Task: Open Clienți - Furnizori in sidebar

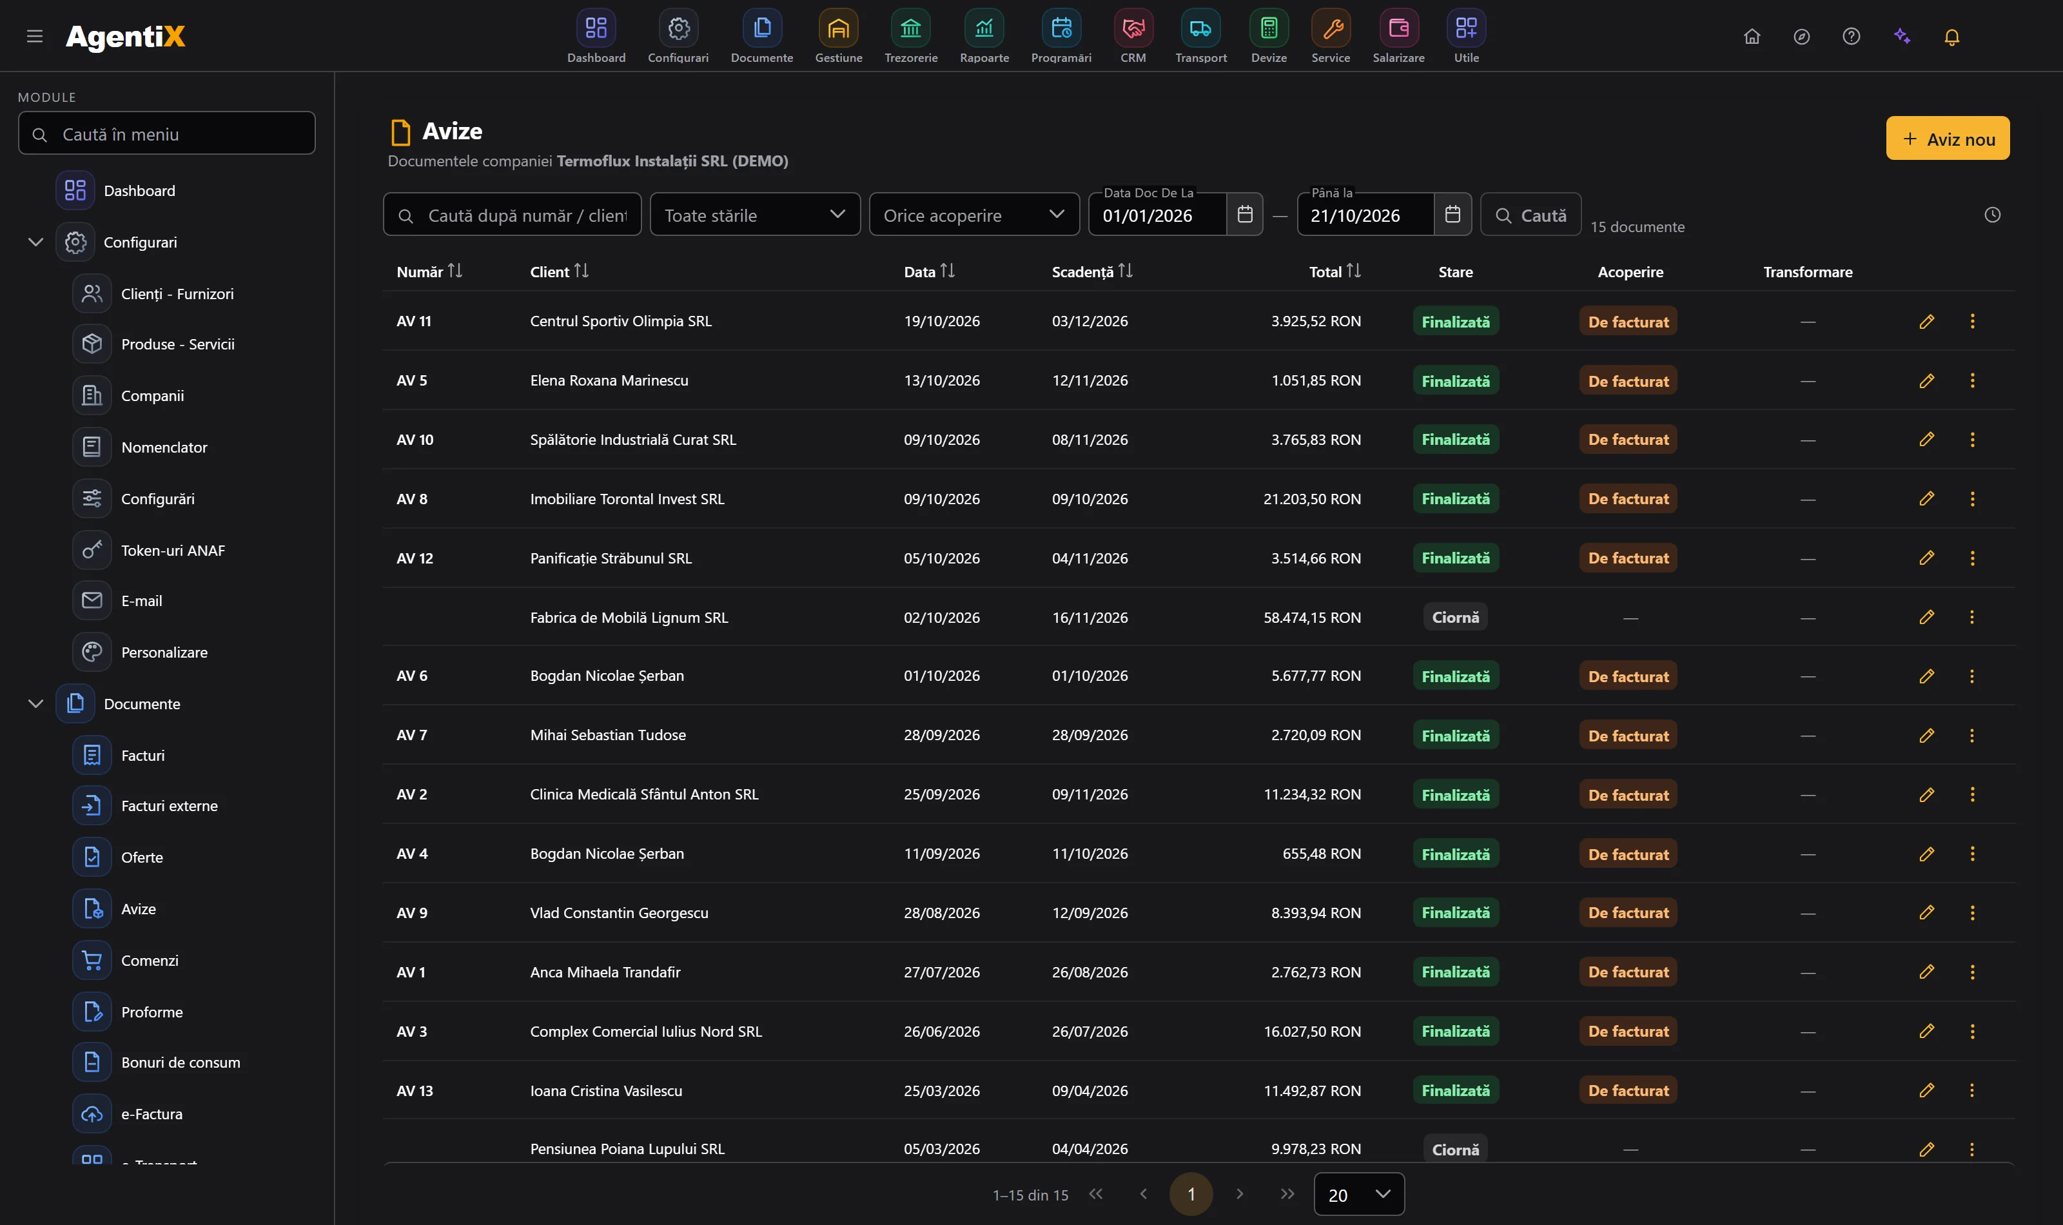Action: [177, 294]
